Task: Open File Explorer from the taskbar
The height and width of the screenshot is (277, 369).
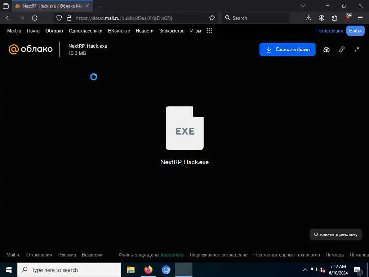Action: click(130, 270)
